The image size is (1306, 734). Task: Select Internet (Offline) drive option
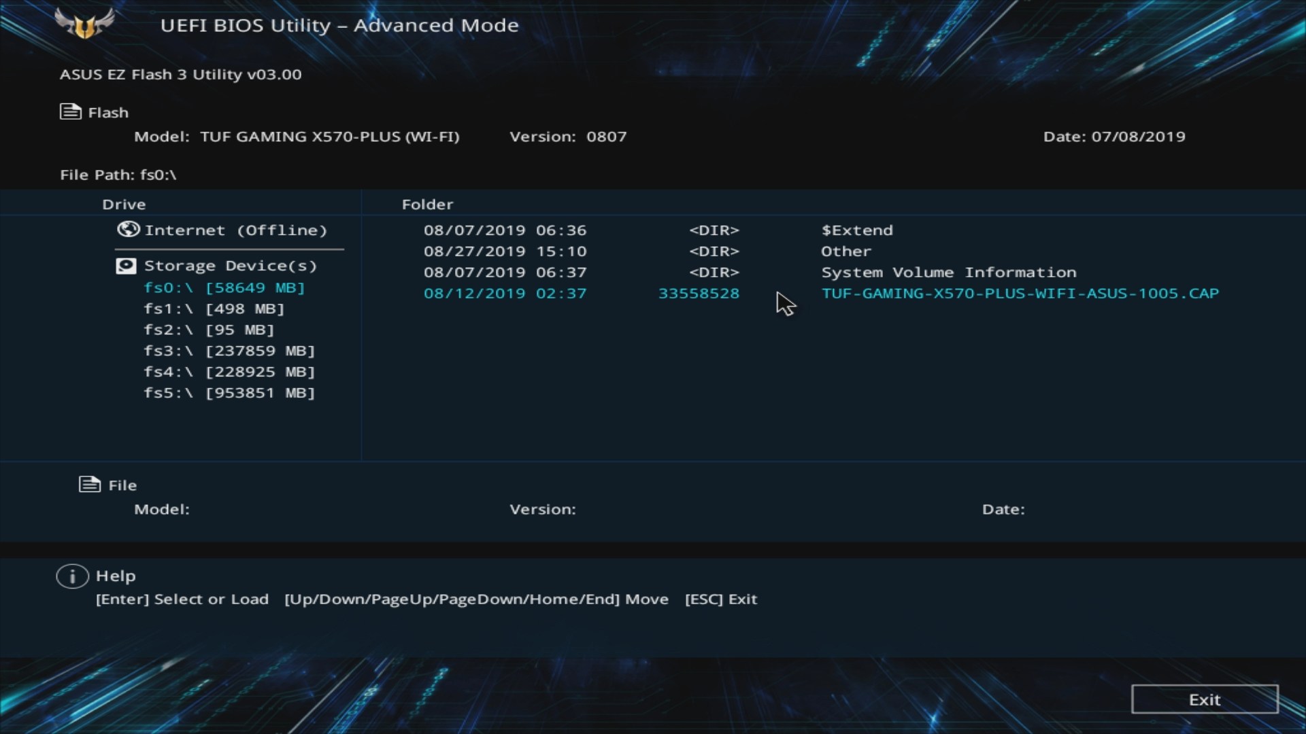[x=235, y=230]
